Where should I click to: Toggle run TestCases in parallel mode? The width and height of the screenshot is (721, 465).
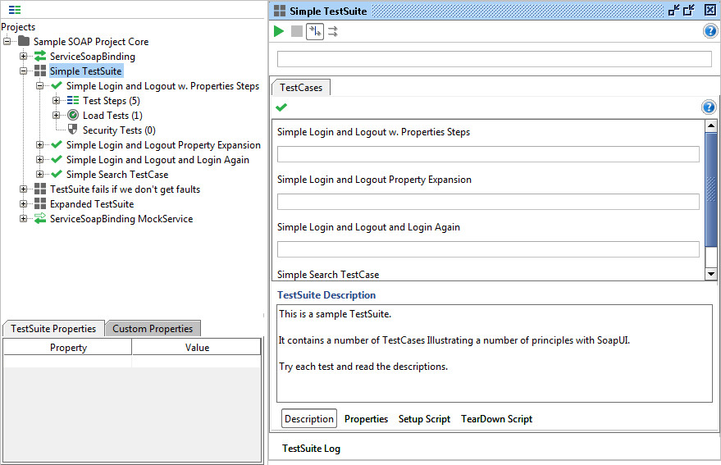click(x=333, y=31)
